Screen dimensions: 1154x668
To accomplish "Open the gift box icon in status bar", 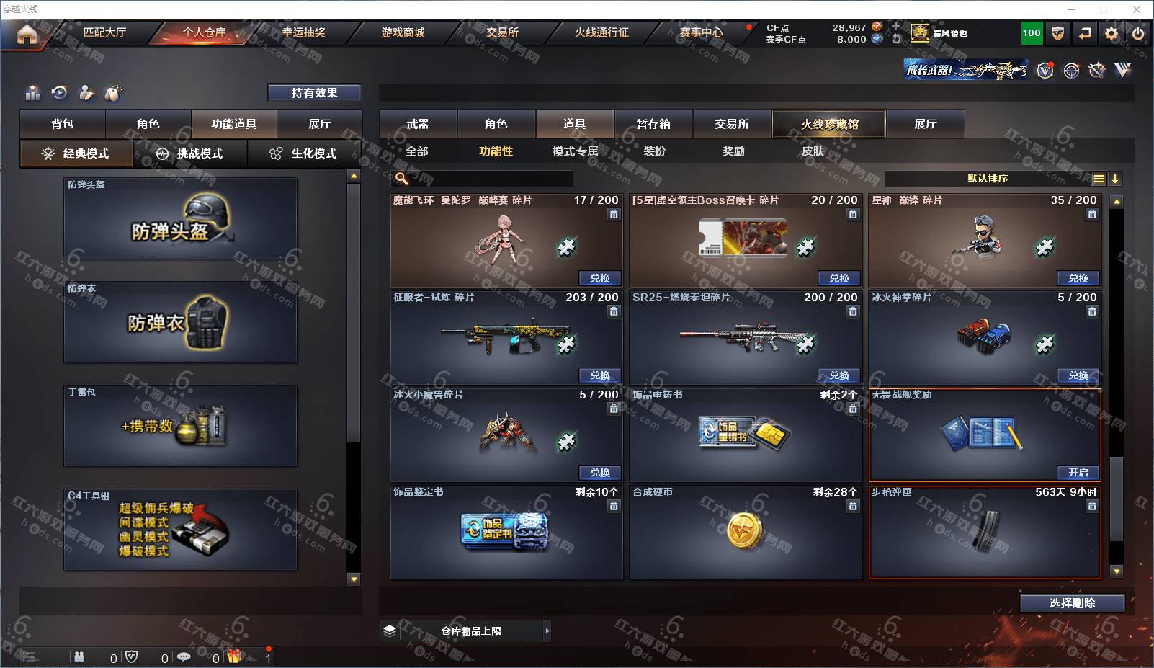I will 234,656.
